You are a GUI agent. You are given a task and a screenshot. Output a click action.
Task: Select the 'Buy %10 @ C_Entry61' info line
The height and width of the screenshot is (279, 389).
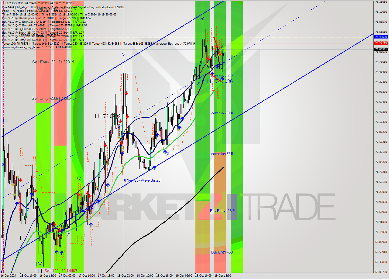[45, 25]
